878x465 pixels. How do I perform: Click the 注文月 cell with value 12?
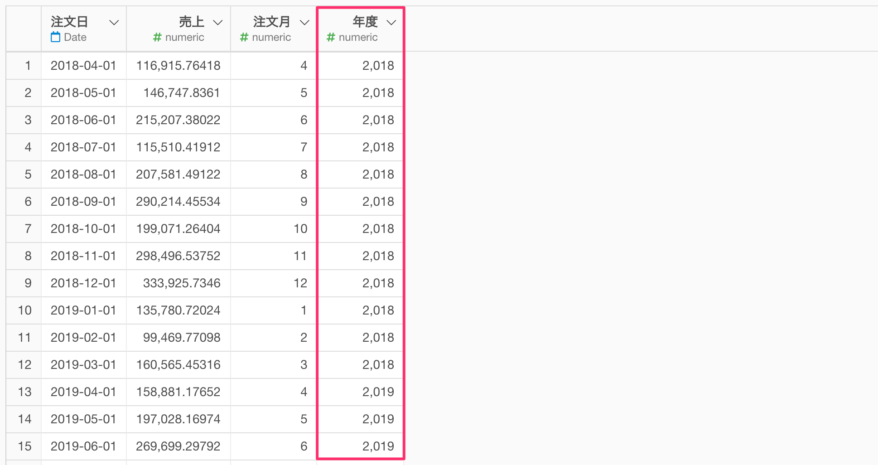[x=300, y=283]
